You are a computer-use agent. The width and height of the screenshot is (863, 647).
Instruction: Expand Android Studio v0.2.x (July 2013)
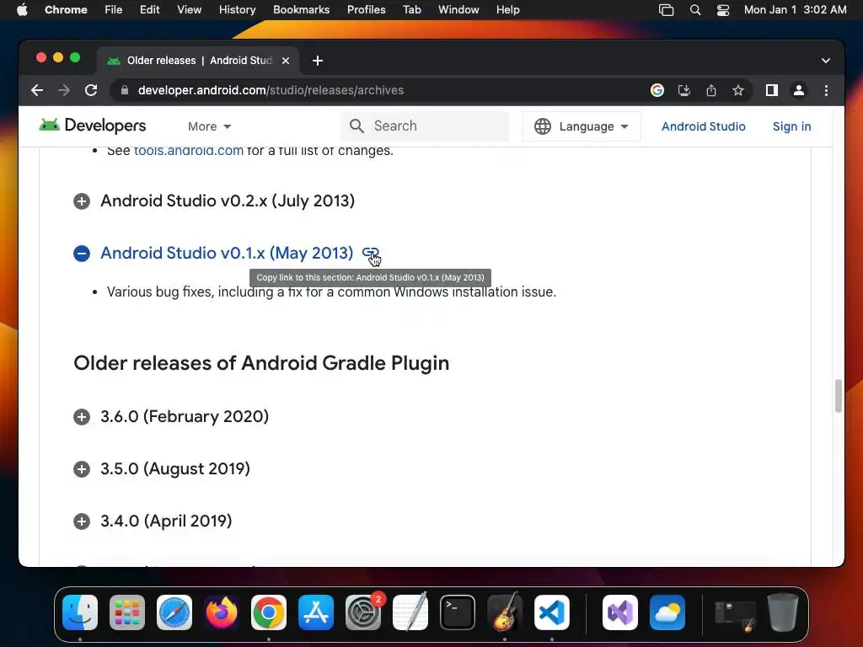coord(82,201)
